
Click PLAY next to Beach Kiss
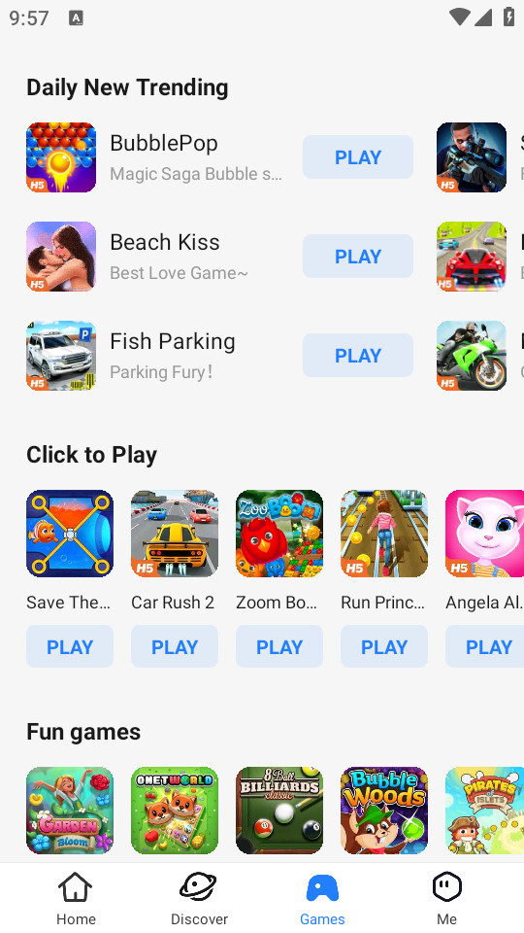[358, 257]
